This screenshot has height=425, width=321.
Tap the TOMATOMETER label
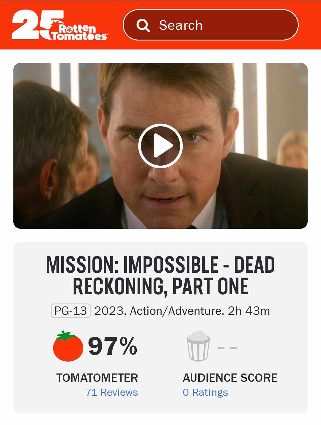pos(97,378)
